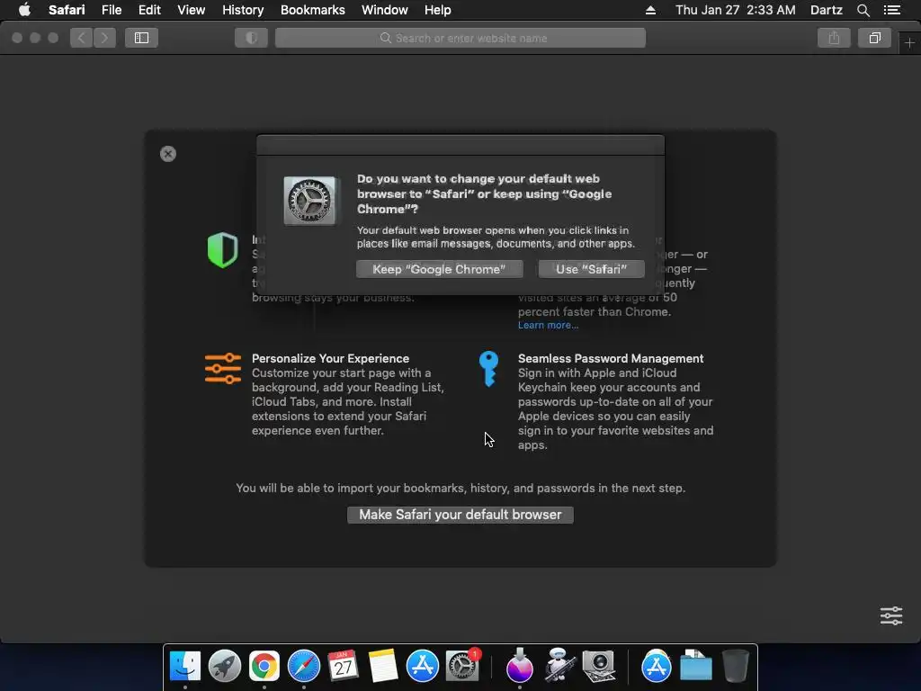The width and height of the screenshot is (921, 691).
Task: Open the Window menu
Action: click(385, 10)
